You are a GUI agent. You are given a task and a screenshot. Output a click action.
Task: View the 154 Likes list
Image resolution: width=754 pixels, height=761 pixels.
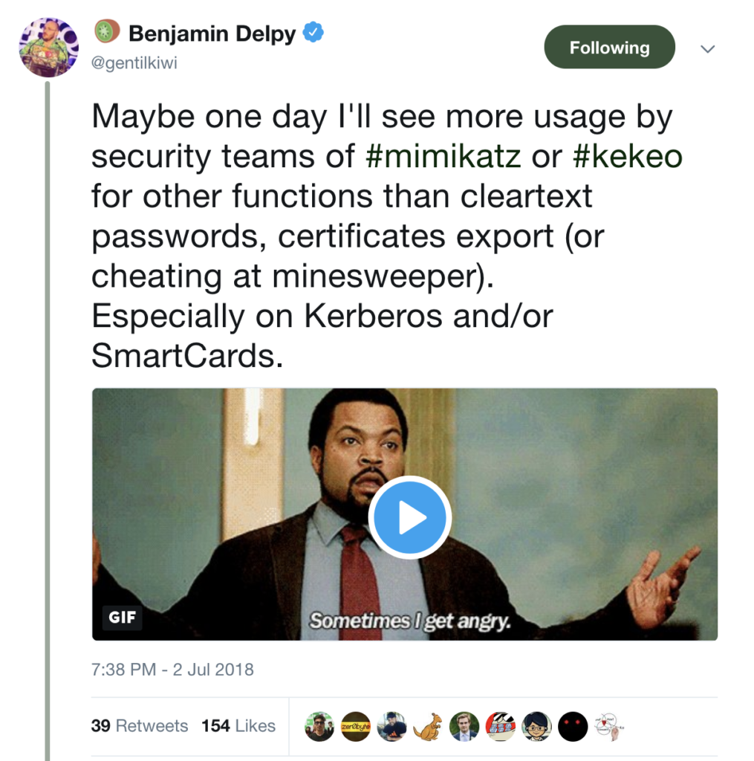tap(238, 726)
